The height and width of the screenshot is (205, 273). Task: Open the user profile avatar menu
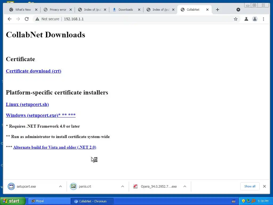click(x=255, y=19)
